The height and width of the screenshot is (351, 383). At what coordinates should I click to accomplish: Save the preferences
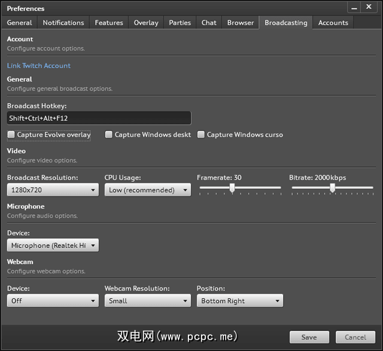click(x=309, y=337)
